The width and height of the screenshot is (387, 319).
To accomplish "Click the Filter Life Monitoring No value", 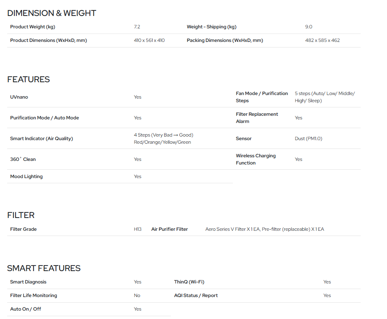I will (137, 295).
